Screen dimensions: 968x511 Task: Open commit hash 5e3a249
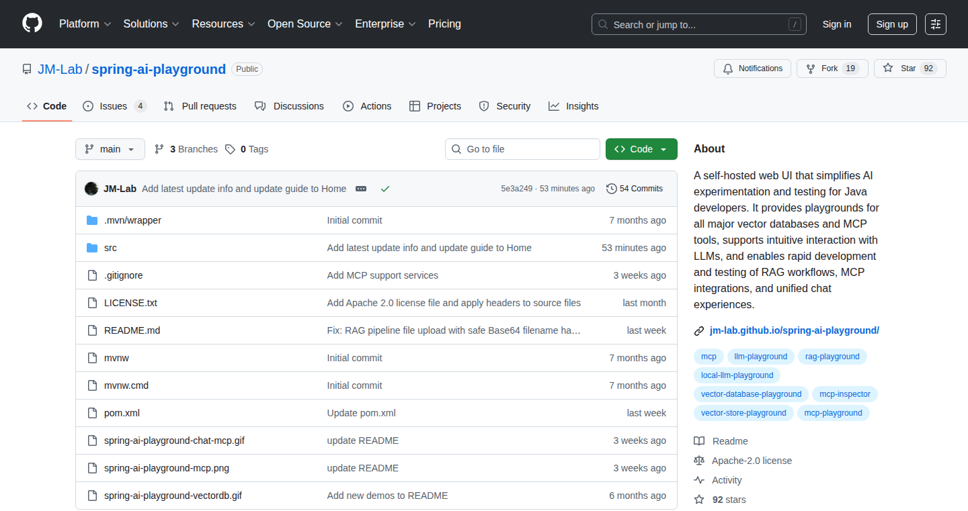click(517, 189)
